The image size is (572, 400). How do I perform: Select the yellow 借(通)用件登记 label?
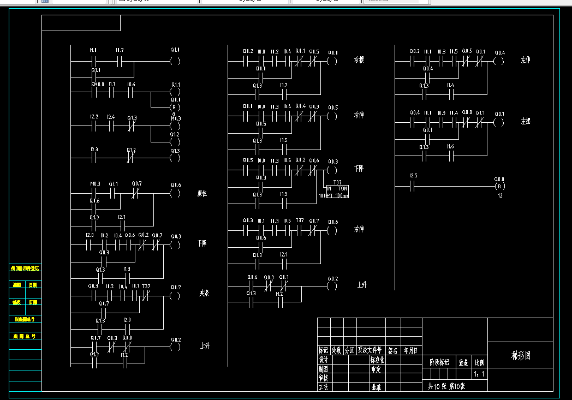pos(25,268)
